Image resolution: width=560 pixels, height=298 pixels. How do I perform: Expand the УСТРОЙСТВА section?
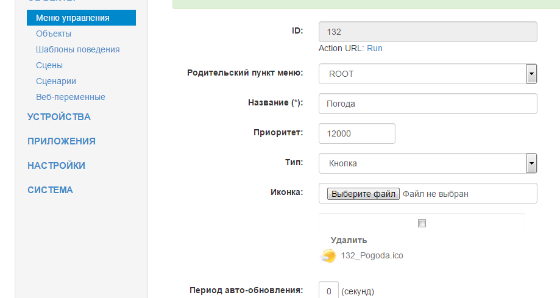pos(59,117)
